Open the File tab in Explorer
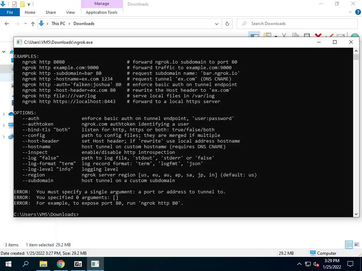This screenshot has height=271, width=362. (x=10, y=12)
